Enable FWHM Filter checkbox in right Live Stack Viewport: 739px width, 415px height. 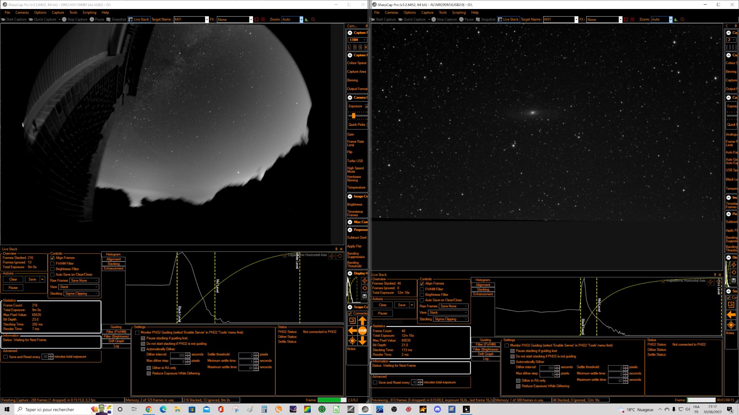422,289
